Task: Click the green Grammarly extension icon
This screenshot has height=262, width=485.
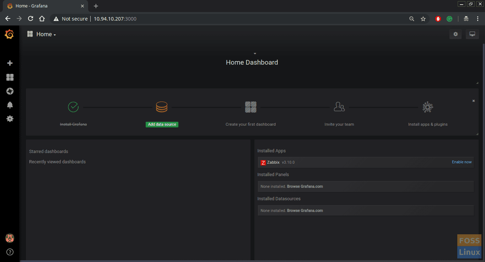Action: [449, 19]
